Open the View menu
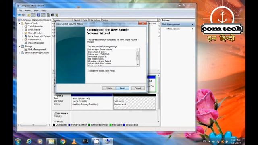 36,10
